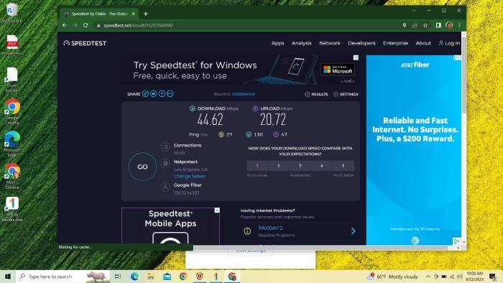503x283 pixels.
Task: Click the Type here to search box
Action: pyautogui.click(x=63, y=277)
